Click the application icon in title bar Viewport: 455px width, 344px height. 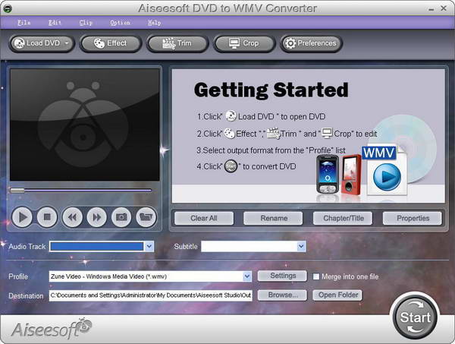click(8, 8)
